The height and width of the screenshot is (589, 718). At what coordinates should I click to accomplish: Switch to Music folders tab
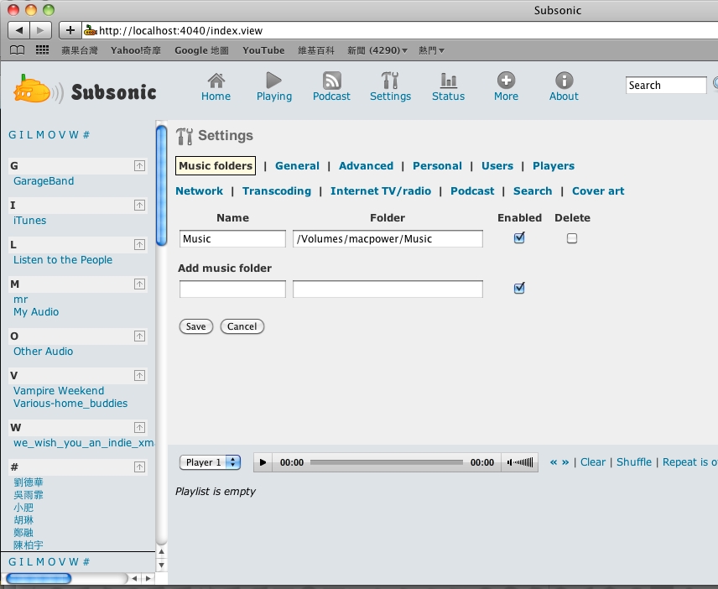pos(216,166)
